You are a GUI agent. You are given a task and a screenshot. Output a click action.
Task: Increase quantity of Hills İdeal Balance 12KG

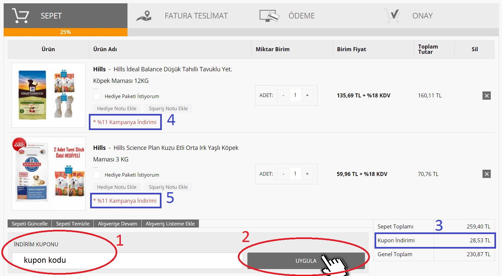click(307, 95)
